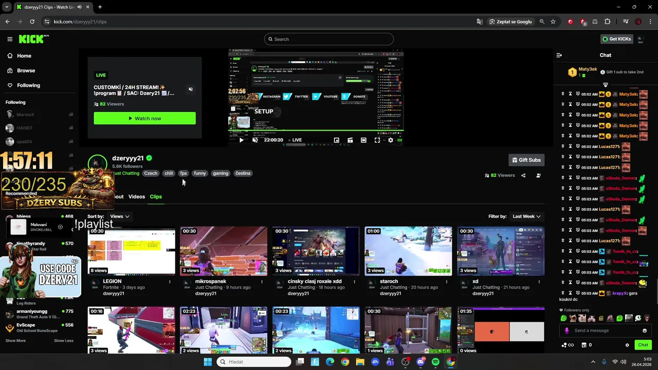The image size is (658, 370).
Task: Open MarweX followed channel
Action: (x=39, y=115)
